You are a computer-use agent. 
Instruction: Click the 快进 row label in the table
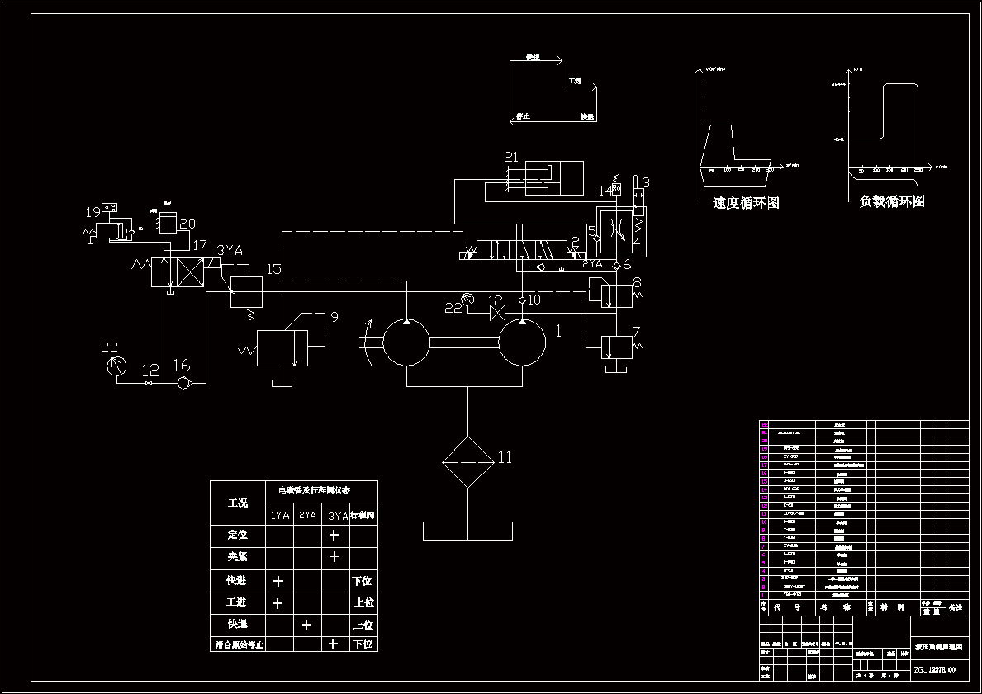[x=237, y=580]
